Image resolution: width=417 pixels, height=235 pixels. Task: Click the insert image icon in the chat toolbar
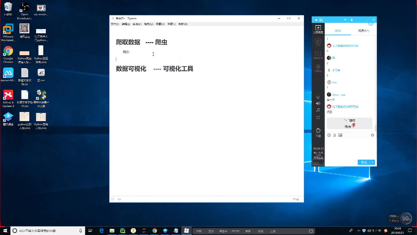pyautogui.click(x=340, y=135)
